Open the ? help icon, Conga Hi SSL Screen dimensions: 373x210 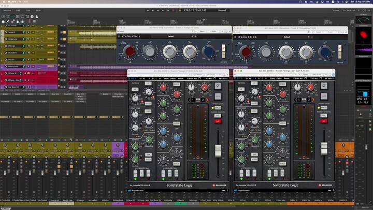point(227,190)
